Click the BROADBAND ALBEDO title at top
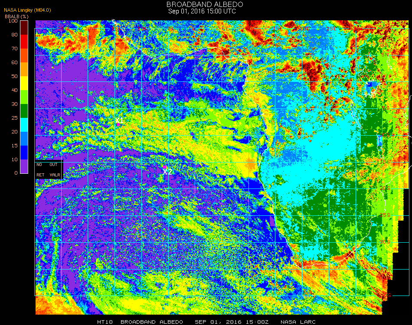The height and width of the screenshot is (325, 412). point(205,4)
